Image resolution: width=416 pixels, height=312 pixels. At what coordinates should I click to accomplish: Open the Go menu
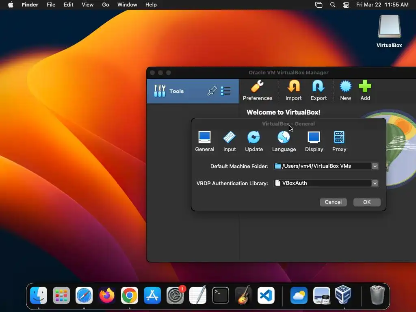tap(106, 5)
